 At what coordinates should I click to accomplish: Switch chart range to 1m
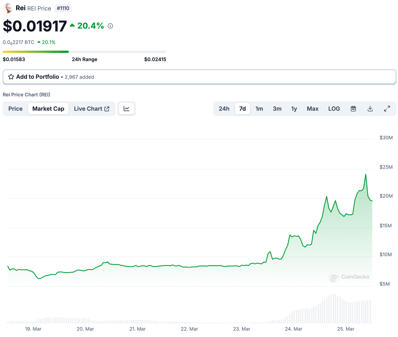(259, 109)
